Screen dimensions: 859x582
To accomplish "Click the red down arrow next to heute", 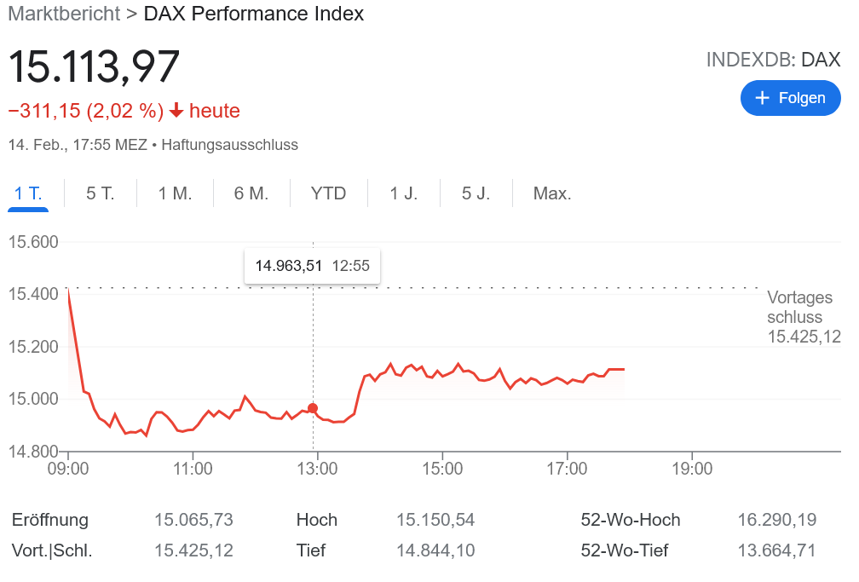I will [176, 111].
